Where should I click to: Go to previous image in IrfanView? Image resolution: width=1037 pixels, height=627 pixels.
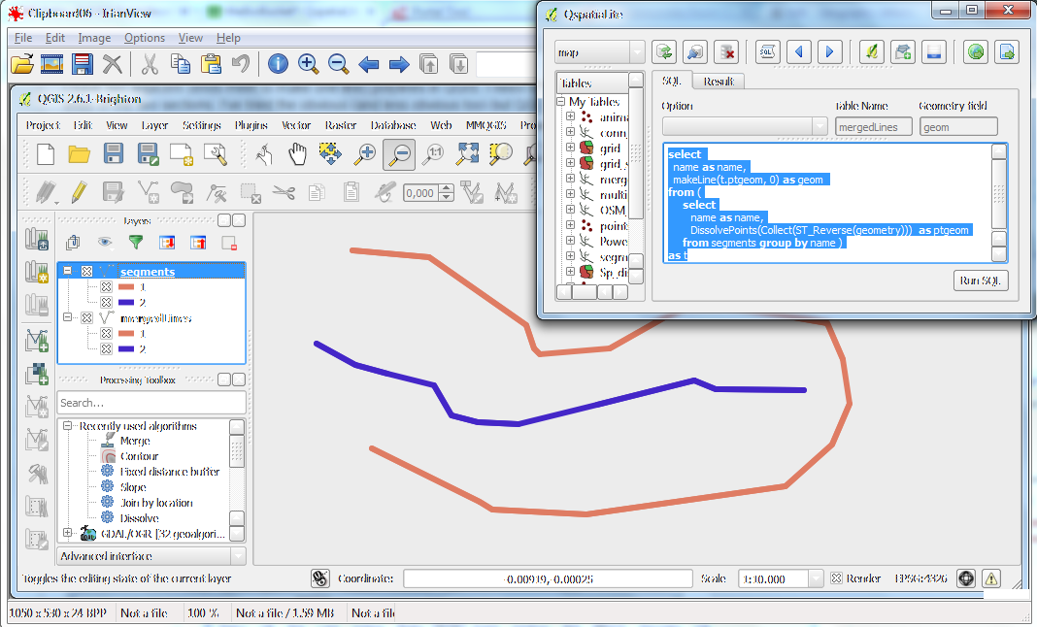coord(368,64)
